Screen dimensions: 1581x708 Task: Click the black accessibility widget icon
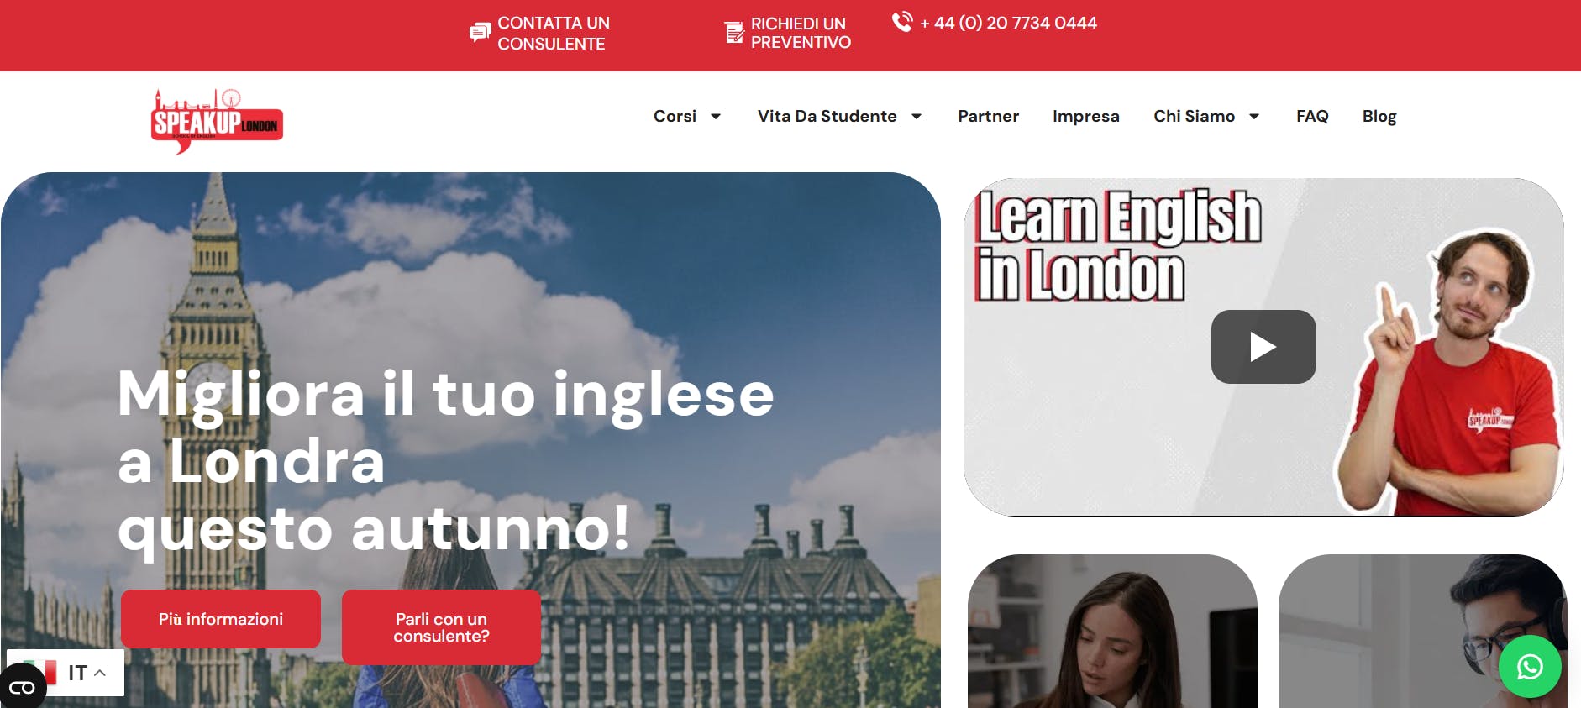click(23, 687)
